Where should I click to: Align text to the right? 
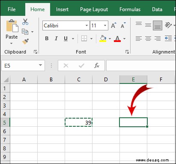(x=158, y=39)
